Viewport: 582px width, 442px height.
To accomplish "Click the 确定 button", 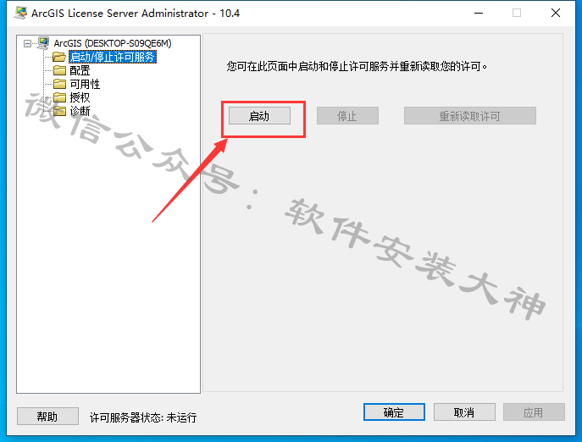I will pos(394,412).
